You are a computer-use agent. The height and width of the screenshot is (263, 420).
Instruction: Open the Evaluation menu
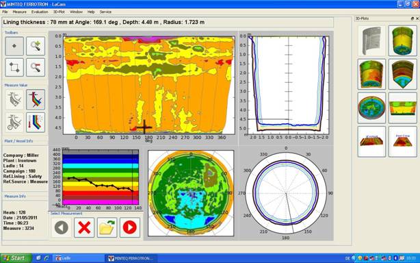pos(40,12)
